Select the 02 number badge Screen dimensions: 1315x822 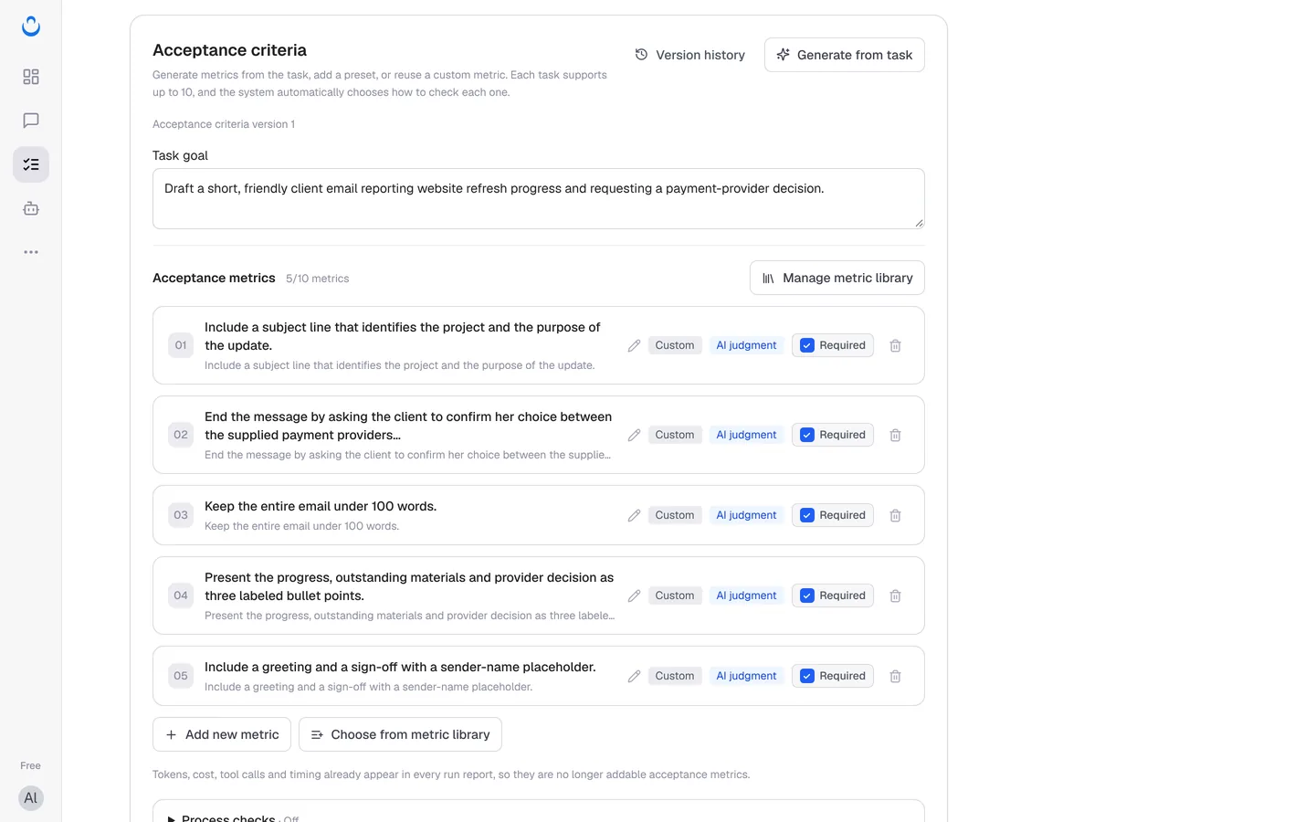tap(181, 435)
